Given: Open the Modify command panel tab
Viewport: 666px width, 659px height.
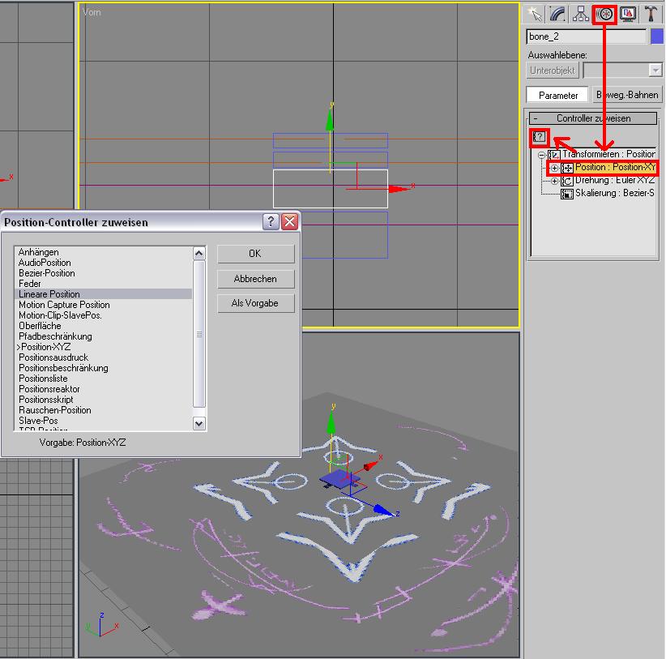Looking at the screenshot, I should pyautogui.click(x=557, y=15).
